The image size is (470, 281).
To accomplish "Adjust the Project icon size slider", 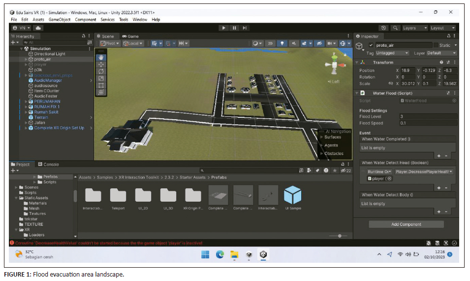I will tap(339, 236).
